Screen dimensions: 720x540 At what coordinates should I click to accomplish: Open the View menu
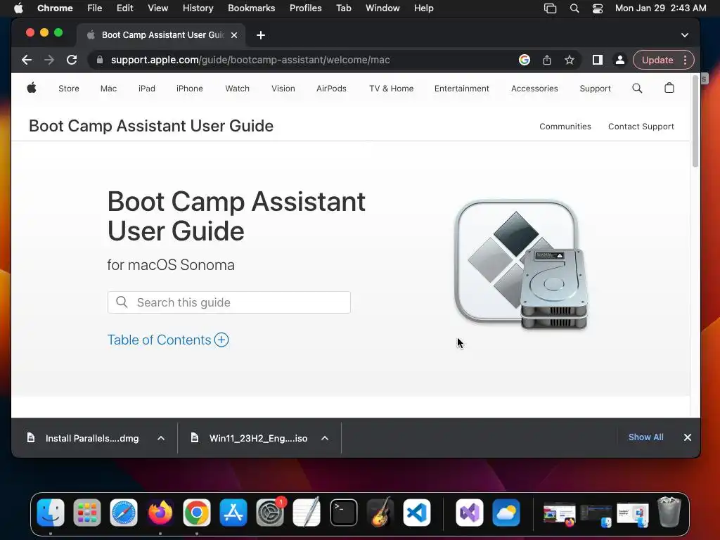[158, 8]
